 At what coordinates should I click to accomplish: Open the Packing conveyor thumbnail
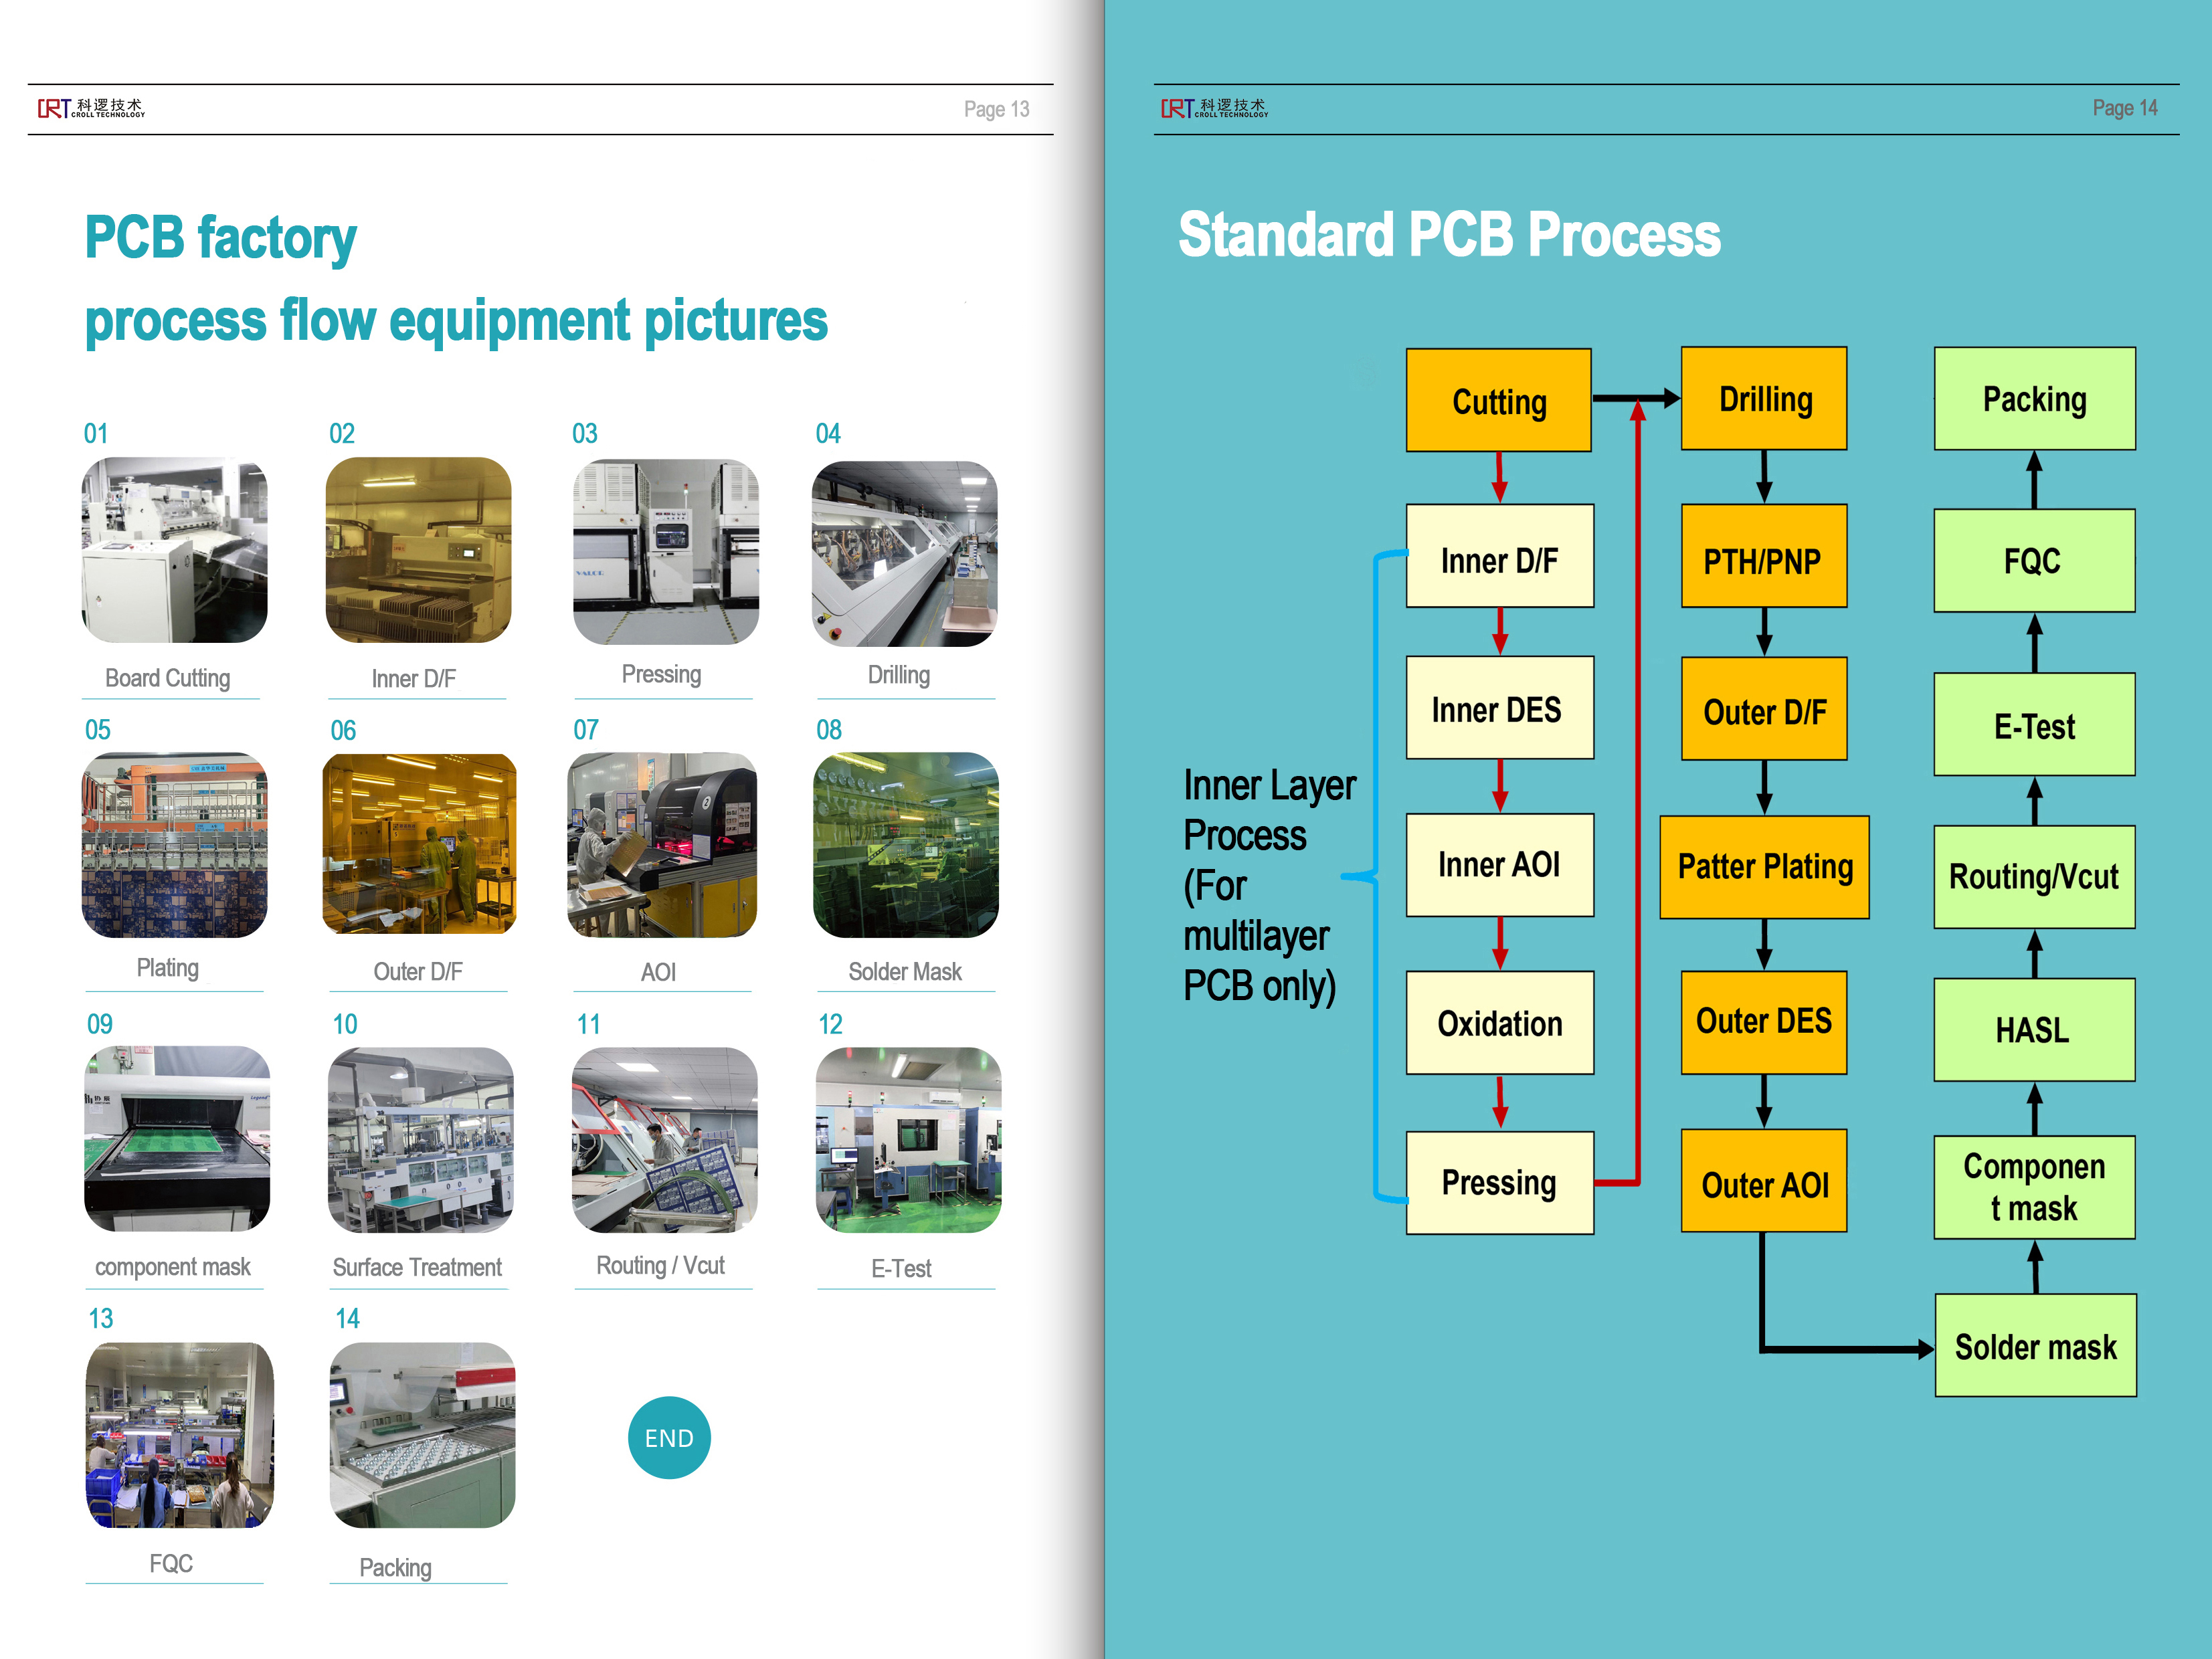point(422,1434)
